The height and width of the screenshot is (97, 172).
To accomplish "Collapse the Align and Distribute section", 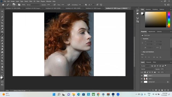I will [141, 52].
